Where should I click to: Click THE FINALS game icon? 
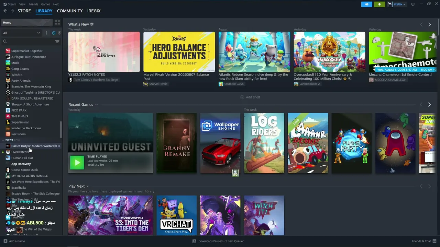[8, 116]
